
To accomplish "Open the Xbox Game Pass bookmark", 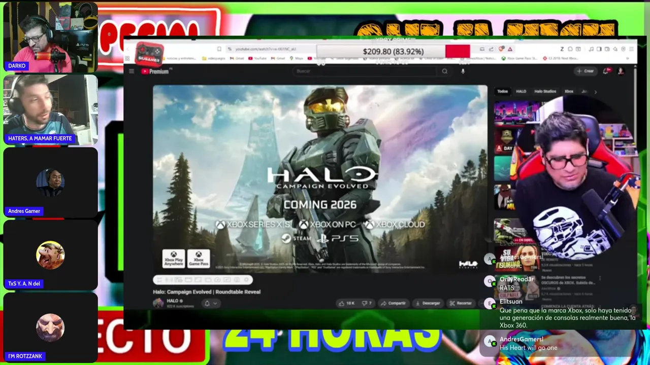I will 519,58.
